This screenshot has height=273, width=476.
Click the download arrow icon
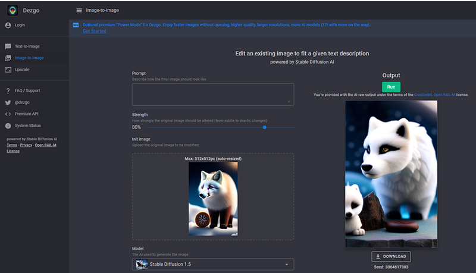tap(378, 256)
